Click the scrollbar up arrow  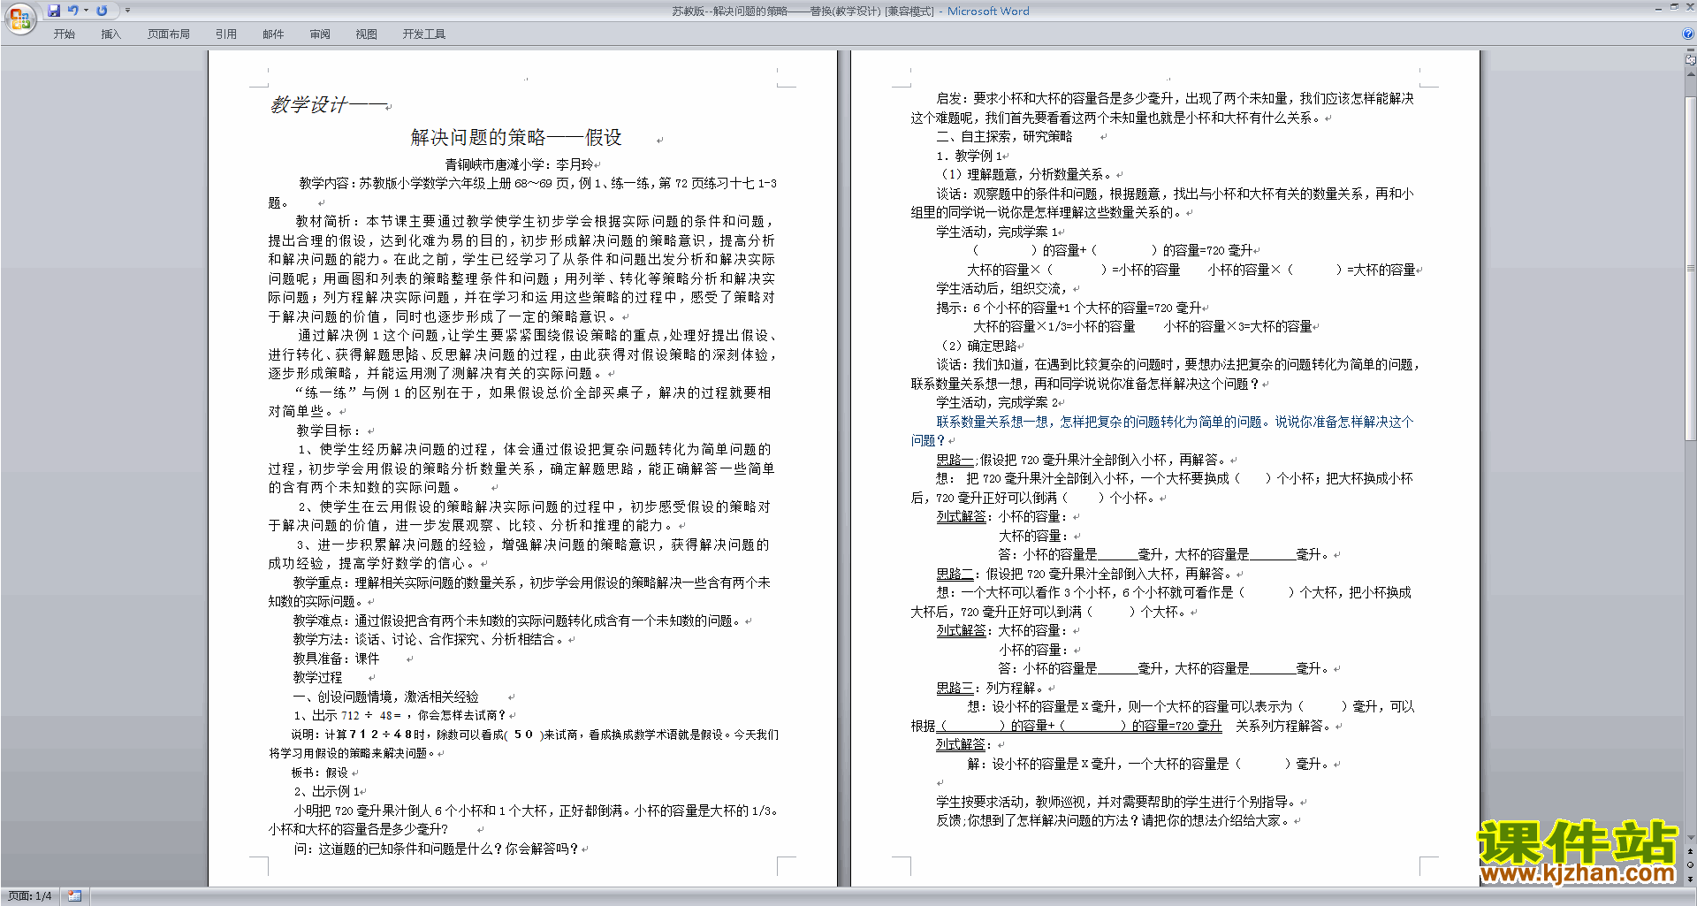[1691, 74]
